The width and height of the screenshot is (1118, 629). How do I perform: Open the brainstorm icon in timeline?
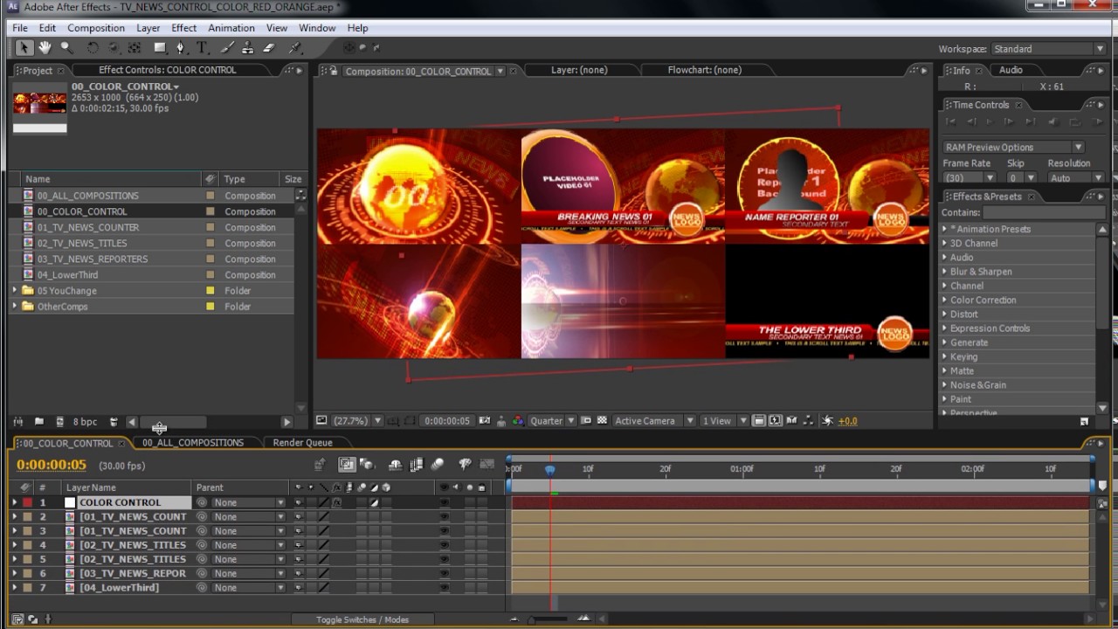pos(465,465)
